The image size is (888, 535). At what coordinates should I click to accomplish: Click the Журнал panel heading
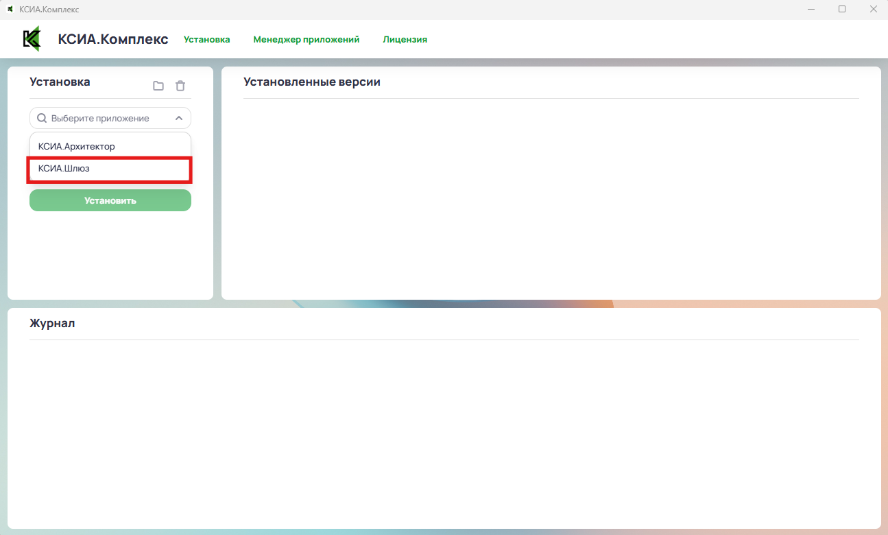(x=52, y=324)
